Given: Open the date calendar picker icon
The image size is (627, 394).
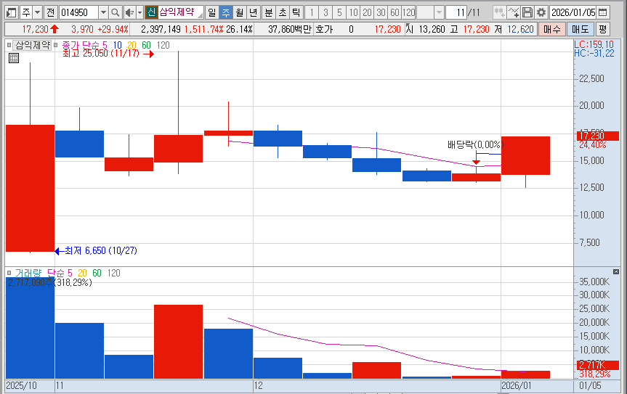Looking at the screenshot, I should click(603, 13).
